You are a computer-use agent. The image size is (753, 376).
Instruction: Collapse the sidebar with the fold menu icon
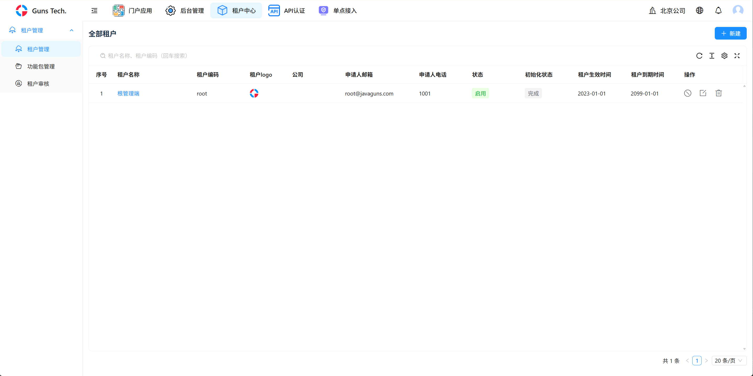pyautogui.click(x=94, y=11)
